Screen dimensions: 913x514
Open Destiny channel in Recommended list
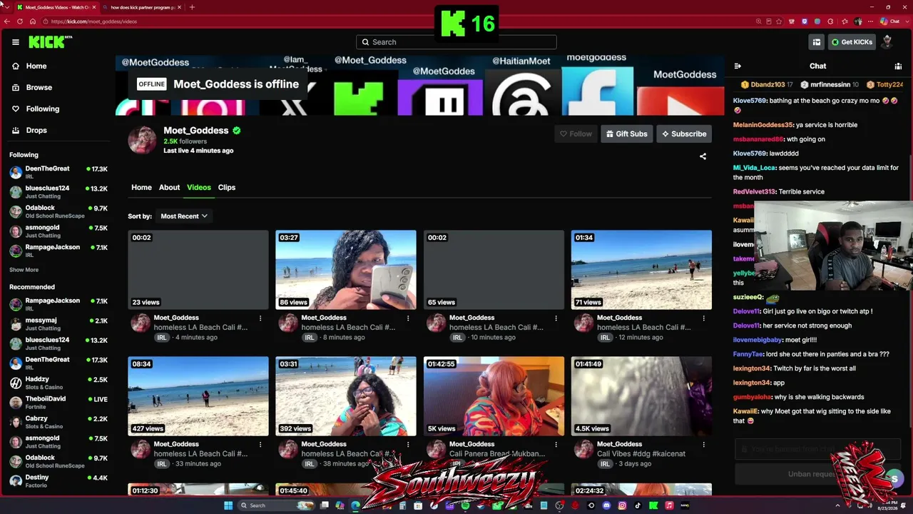[58, 481]
